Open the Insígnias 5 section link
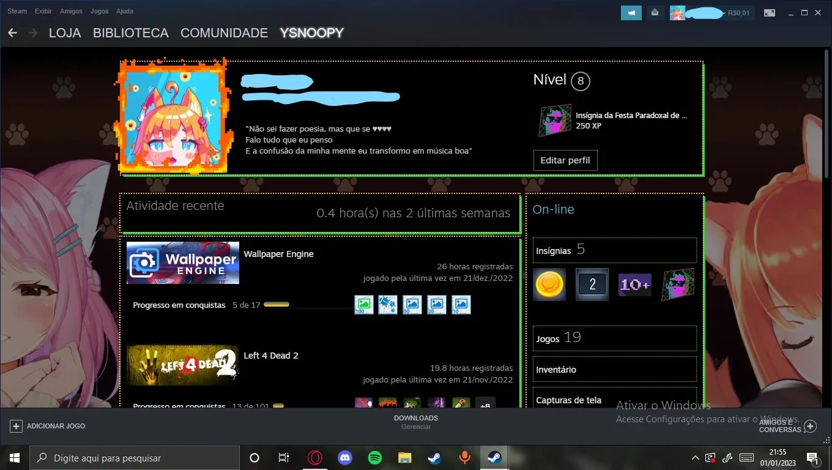This screenshot has width=832, height=470. click(x=615, y=250)
